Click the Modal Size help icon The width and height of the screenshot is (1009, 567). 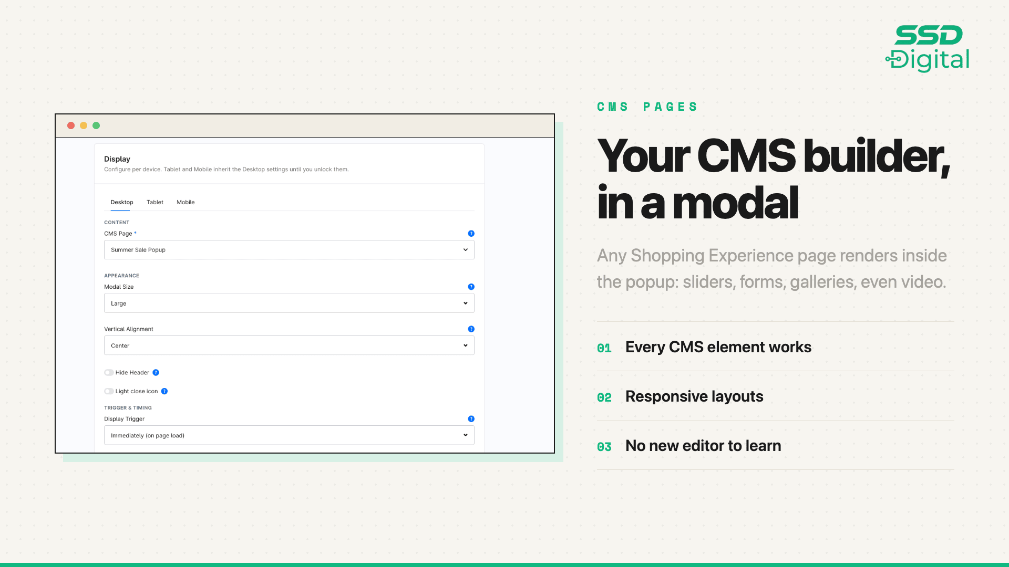[471, 287]
